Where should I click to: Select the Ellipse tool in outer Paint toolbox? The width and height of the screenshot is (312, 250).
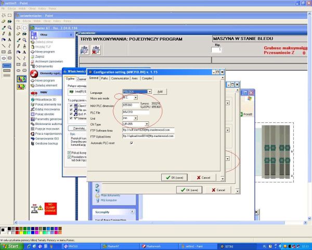4,58
